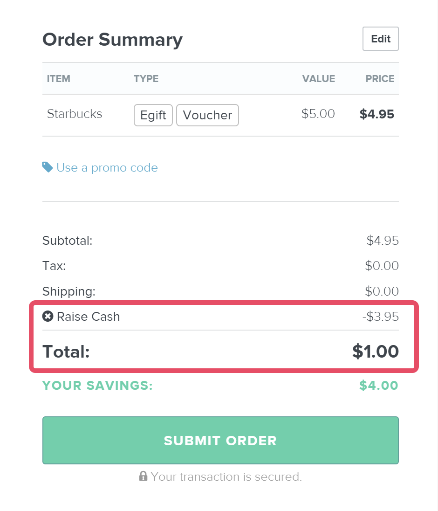Click the $4.00 savings amount
This screenshot has width=438, height=511.
[378, 386]
